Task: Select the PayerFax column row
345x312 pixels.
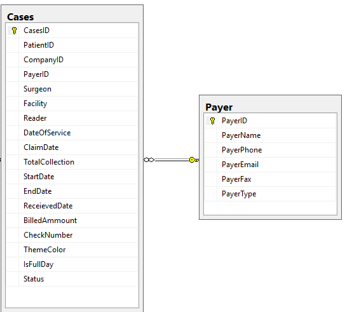Action: click(x=270, y=179)
